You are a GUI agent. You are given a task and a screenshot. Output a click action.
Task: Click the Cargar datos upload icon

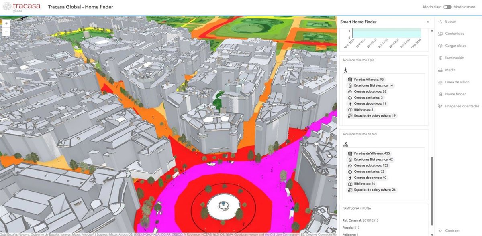point(440,46)
